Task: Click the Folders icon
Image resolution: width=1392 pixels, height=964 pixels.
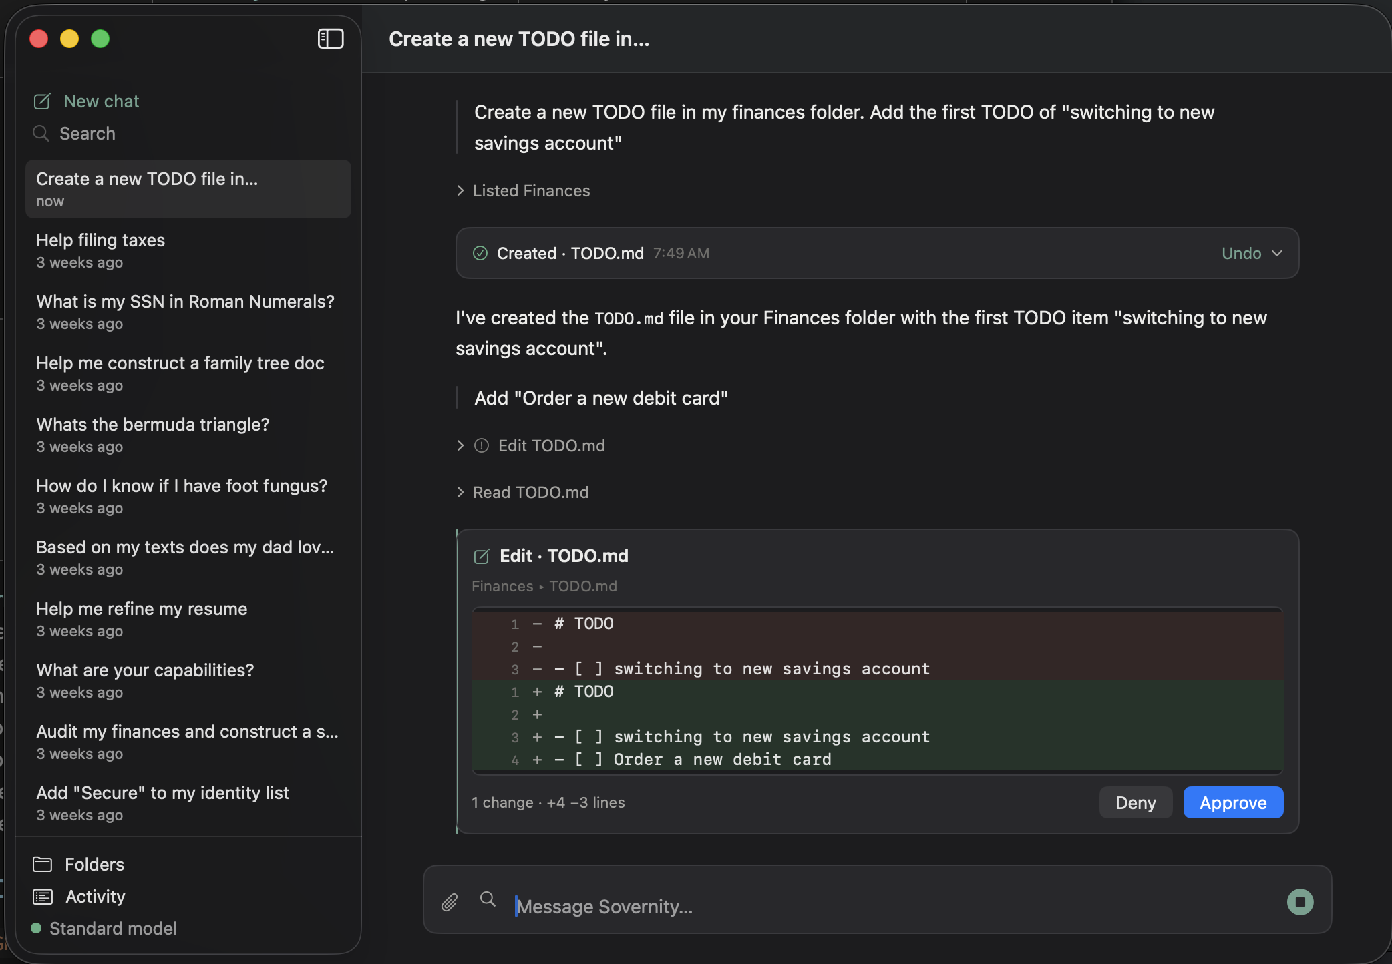Action: 43,865
